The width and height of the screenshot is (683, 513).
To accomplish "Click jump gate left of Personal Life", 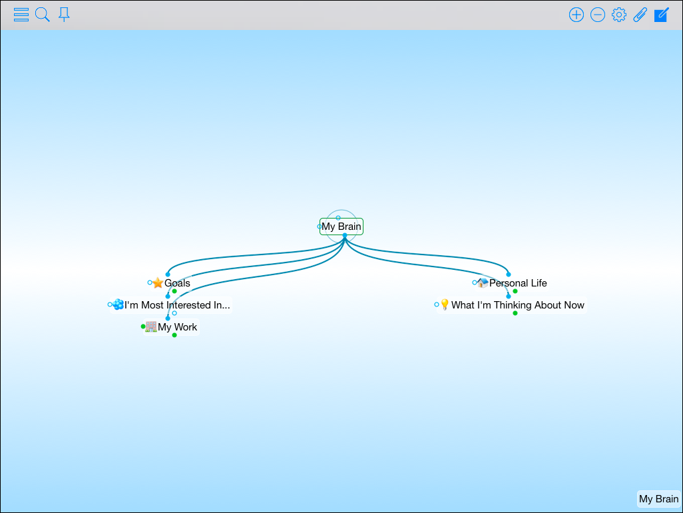I will pos(475,282).
